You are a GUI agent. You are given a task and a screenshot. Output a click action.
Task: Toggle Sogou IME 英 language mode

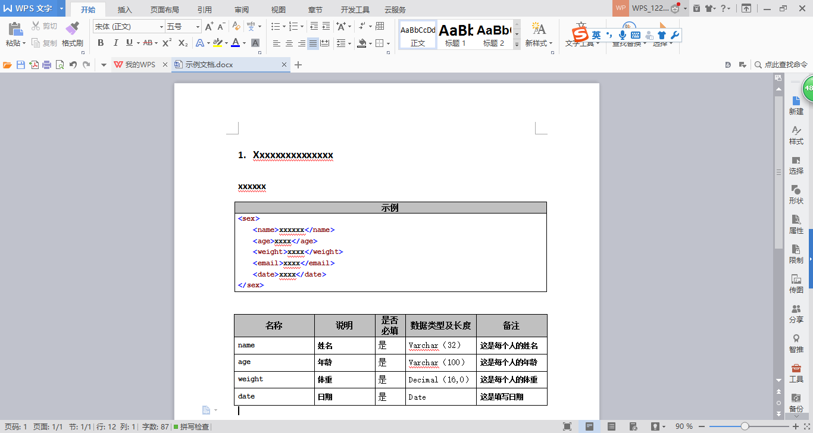coord(596,36)
